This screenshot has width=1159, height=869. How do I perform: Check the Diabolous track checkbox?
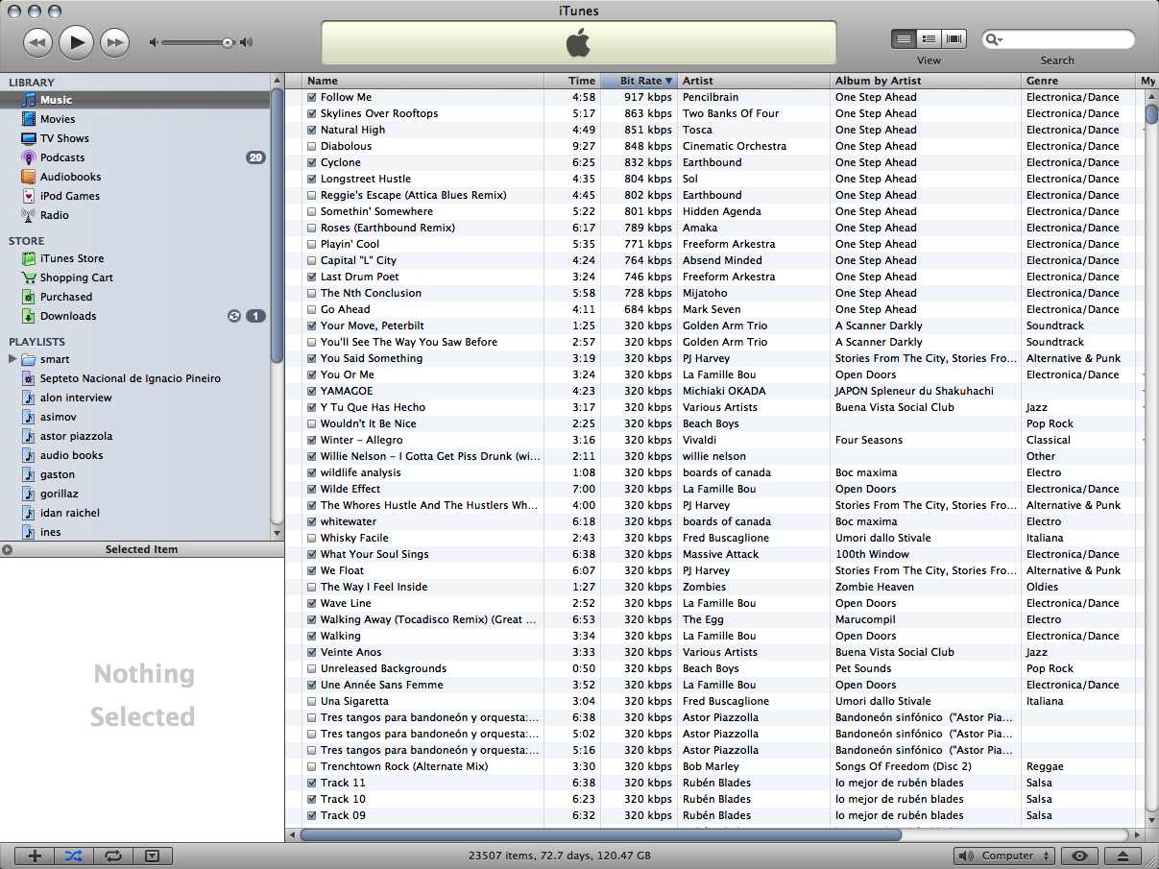tap(312, 146)
